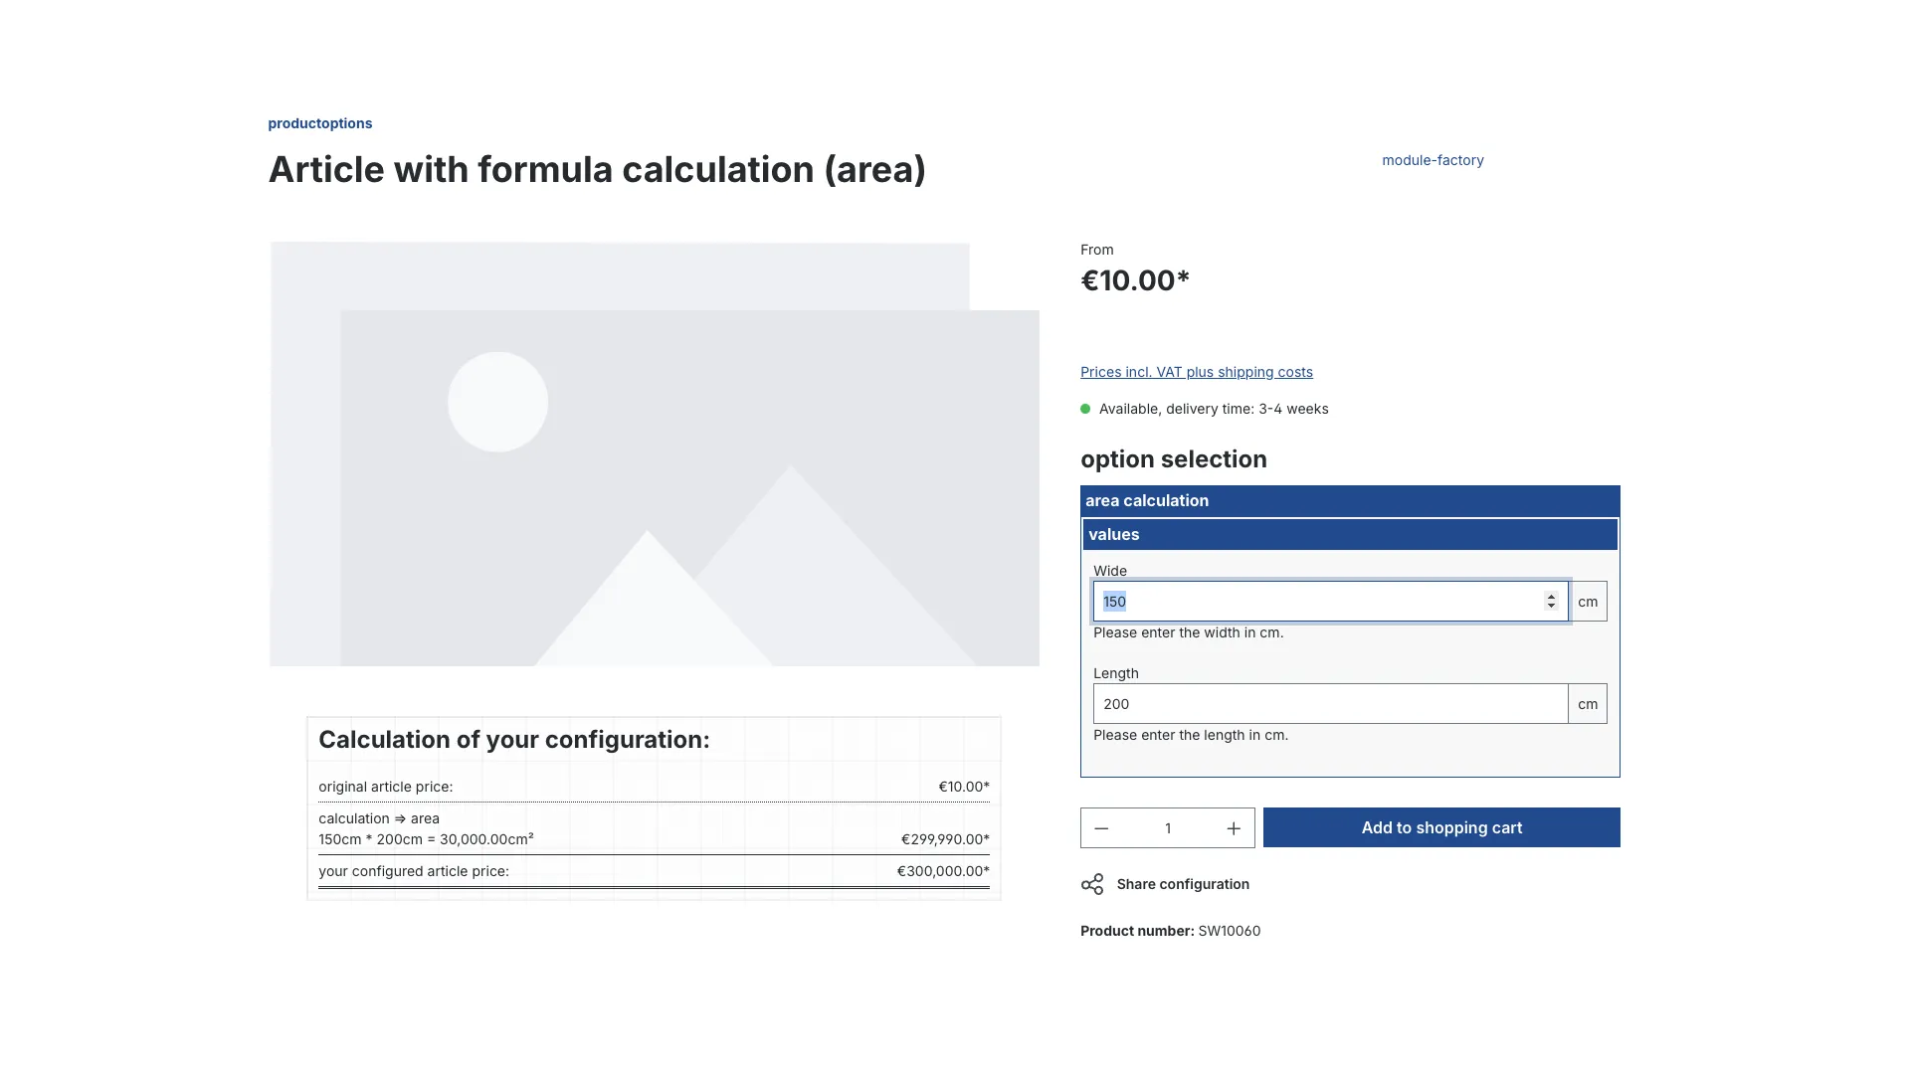Select the quantity value field showing 1
Image resolution: width=1910 pixels, height=1074 pixels.
(1168, 827)
